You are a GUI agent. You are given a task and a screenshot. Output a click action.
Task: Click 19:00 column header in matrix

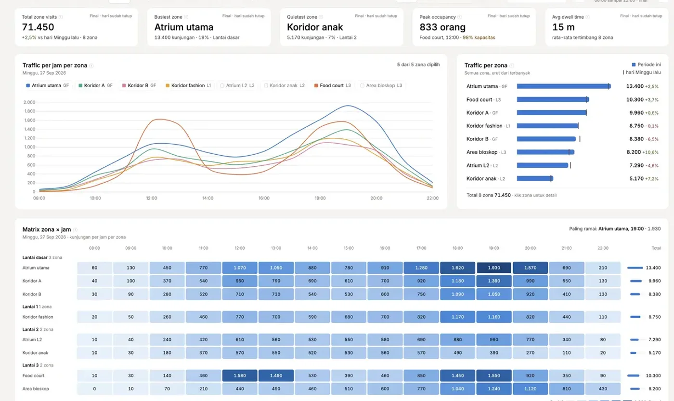[x=494, y=248]
